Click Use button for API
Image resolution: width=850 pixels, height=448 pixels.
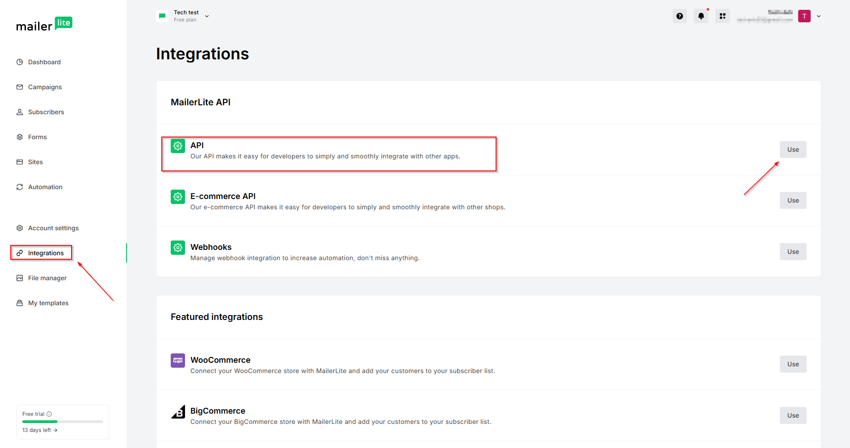793,149
